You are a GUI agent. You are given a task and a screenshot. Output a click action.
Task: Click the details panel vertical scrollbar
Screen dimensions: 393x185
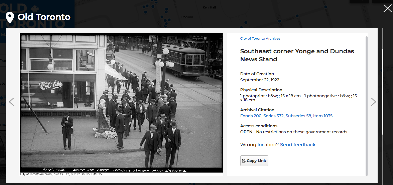point(366,106)
